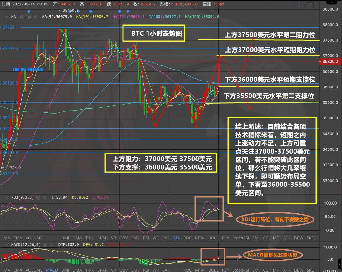Collapse the MACD indicator legend chevron
Image resolution: width=342 pixels, height=272 pixels.
click(6, 245)
